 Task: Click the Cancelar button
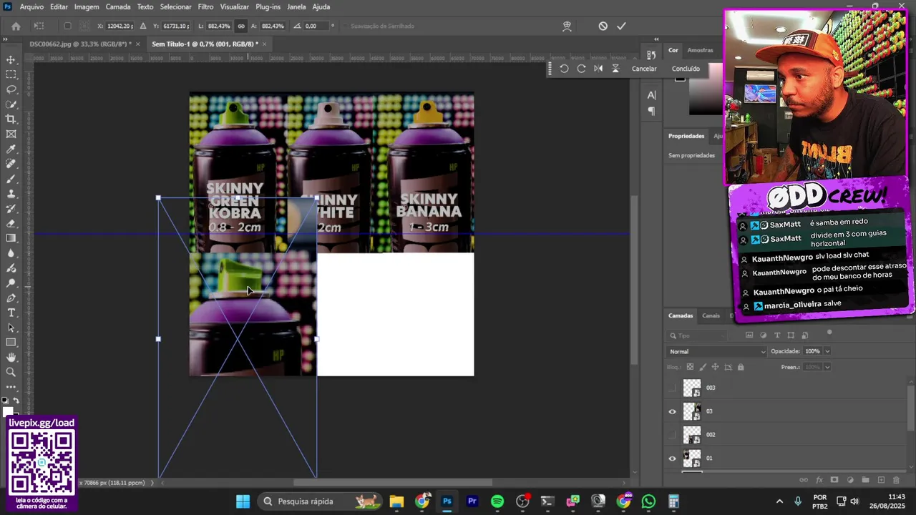click(644, 69)
